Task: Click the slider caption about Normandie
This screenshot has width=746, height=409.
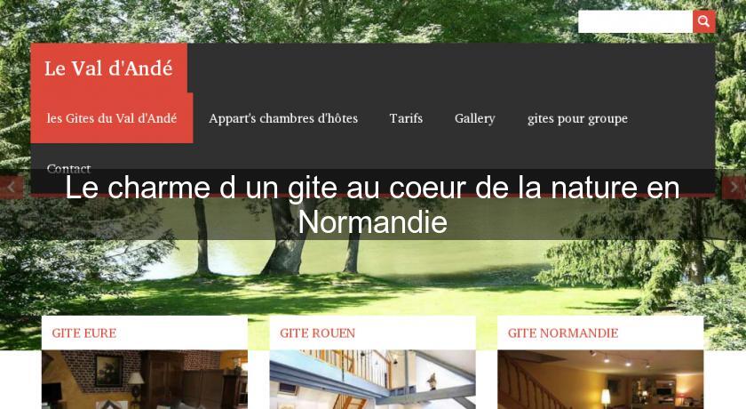Action: click(372, 204)
